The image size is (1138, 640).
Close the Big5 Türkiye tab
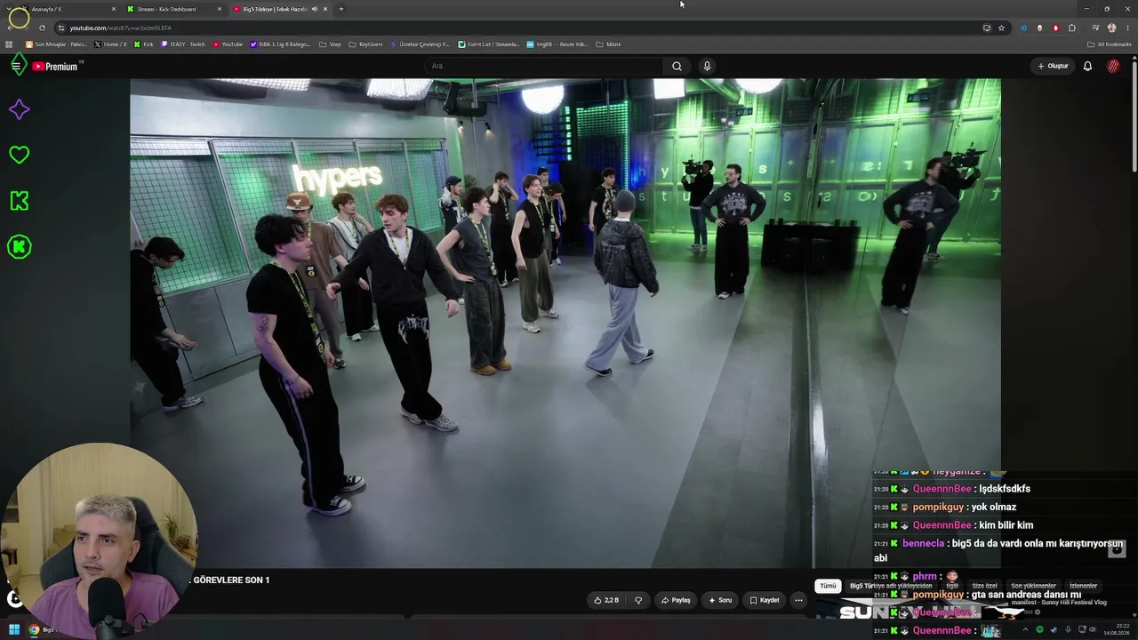(325, 9)
